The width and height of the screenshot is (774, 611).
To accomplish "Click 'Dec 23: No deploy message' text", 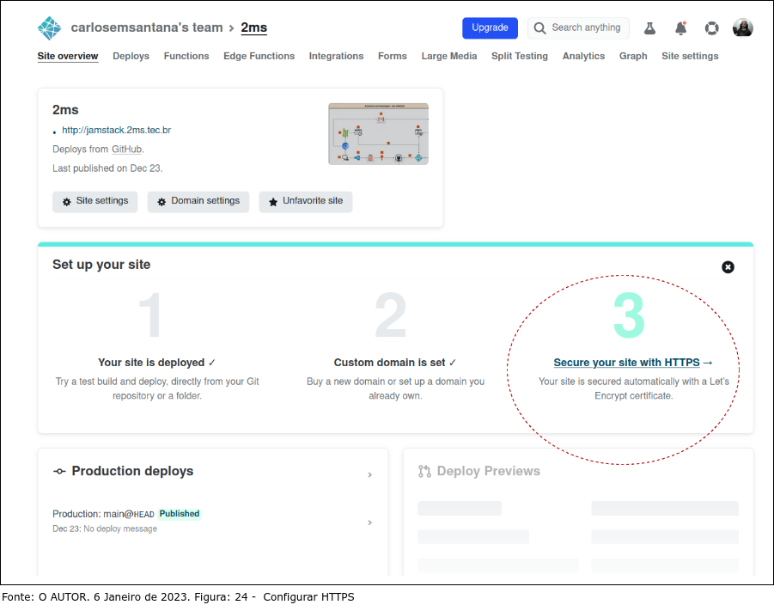I will point(105,529).
